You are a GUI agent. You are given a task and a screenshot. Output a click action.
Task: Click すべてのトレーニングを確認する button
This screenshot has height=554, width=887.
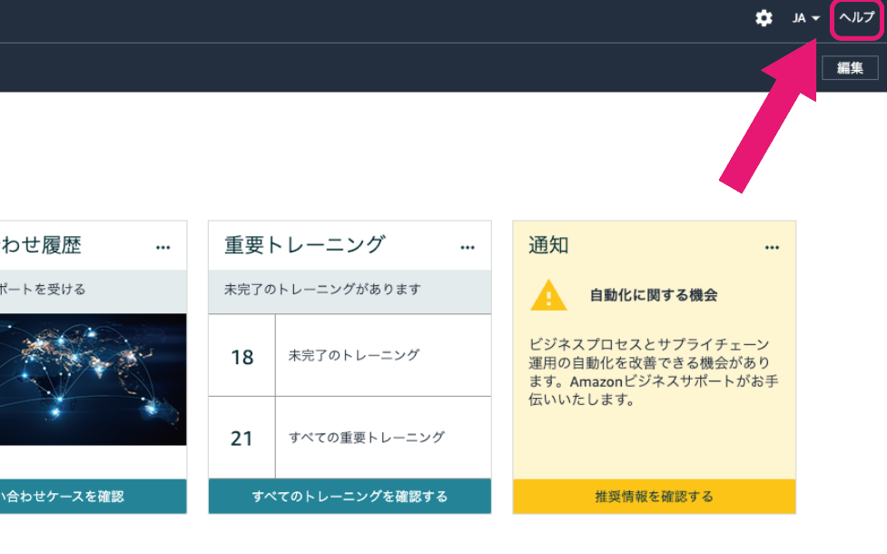click(x=349, y=497)
